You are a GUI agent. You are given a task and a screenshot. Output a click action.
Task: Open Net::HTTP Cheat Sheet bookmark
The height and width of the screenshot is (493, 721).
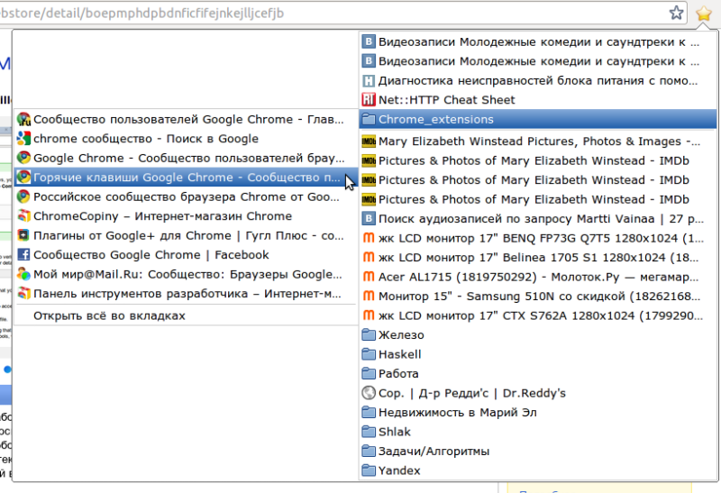click(538, 100)
